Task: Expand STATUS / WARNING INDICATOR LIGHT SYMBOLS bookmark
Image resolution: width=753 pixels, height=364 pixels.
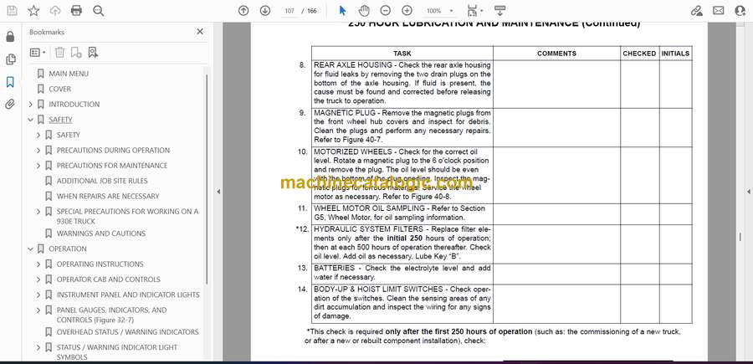Action: tap(38, 347)
